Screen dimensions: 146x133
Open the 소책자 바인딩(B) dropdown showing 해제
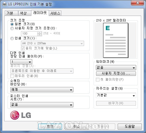tap(42, 90)
